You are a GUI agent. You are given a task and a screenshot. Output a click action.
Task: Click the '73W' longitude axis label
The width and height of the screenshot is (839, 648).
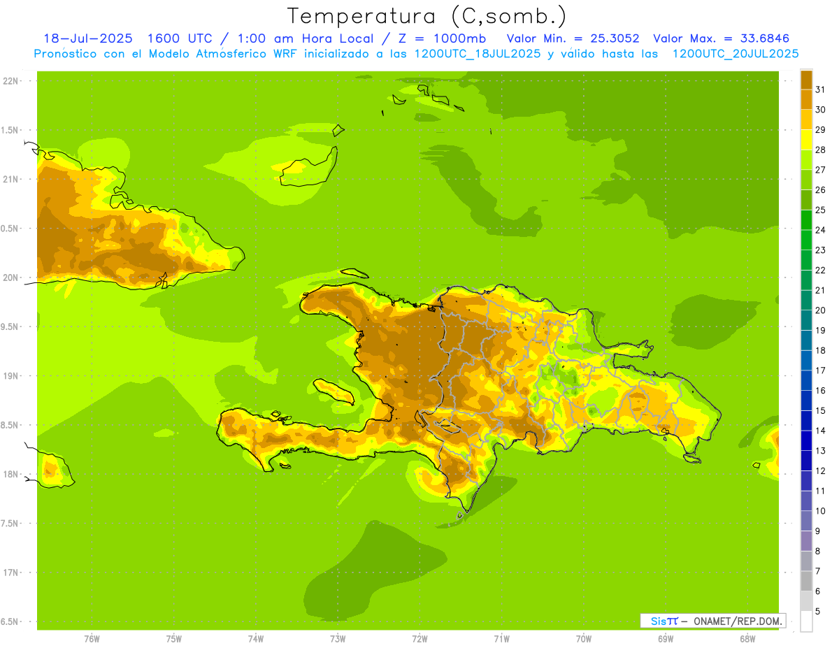pyautogui.click(x=338, y=638)
